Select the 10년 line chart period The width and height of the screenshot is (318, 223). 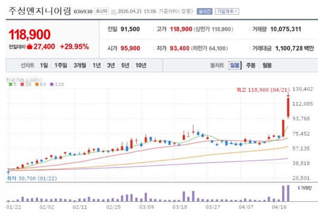click(x=141, y=65)
